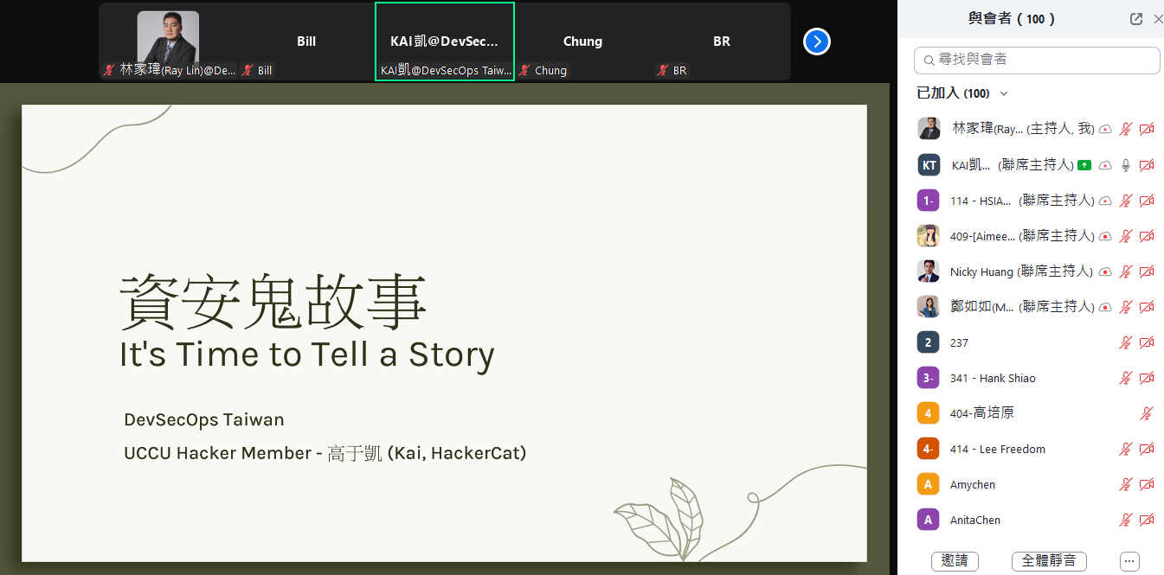Click the search magnifier in participant search
This screenshot has width=1164, height=575.
coord(929,61)
